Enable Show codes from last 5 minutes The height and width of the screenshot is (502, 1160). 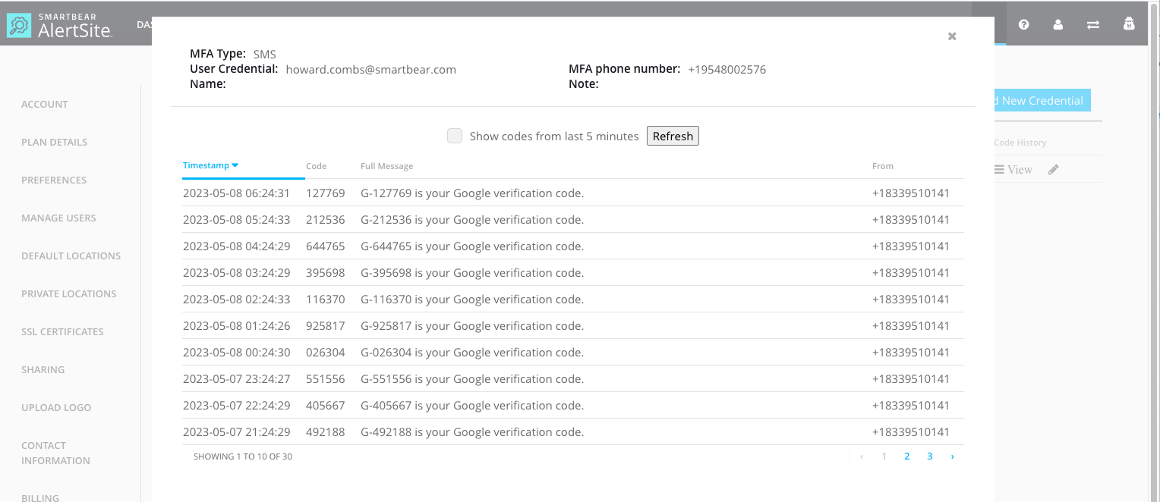[x=455, y=136]
